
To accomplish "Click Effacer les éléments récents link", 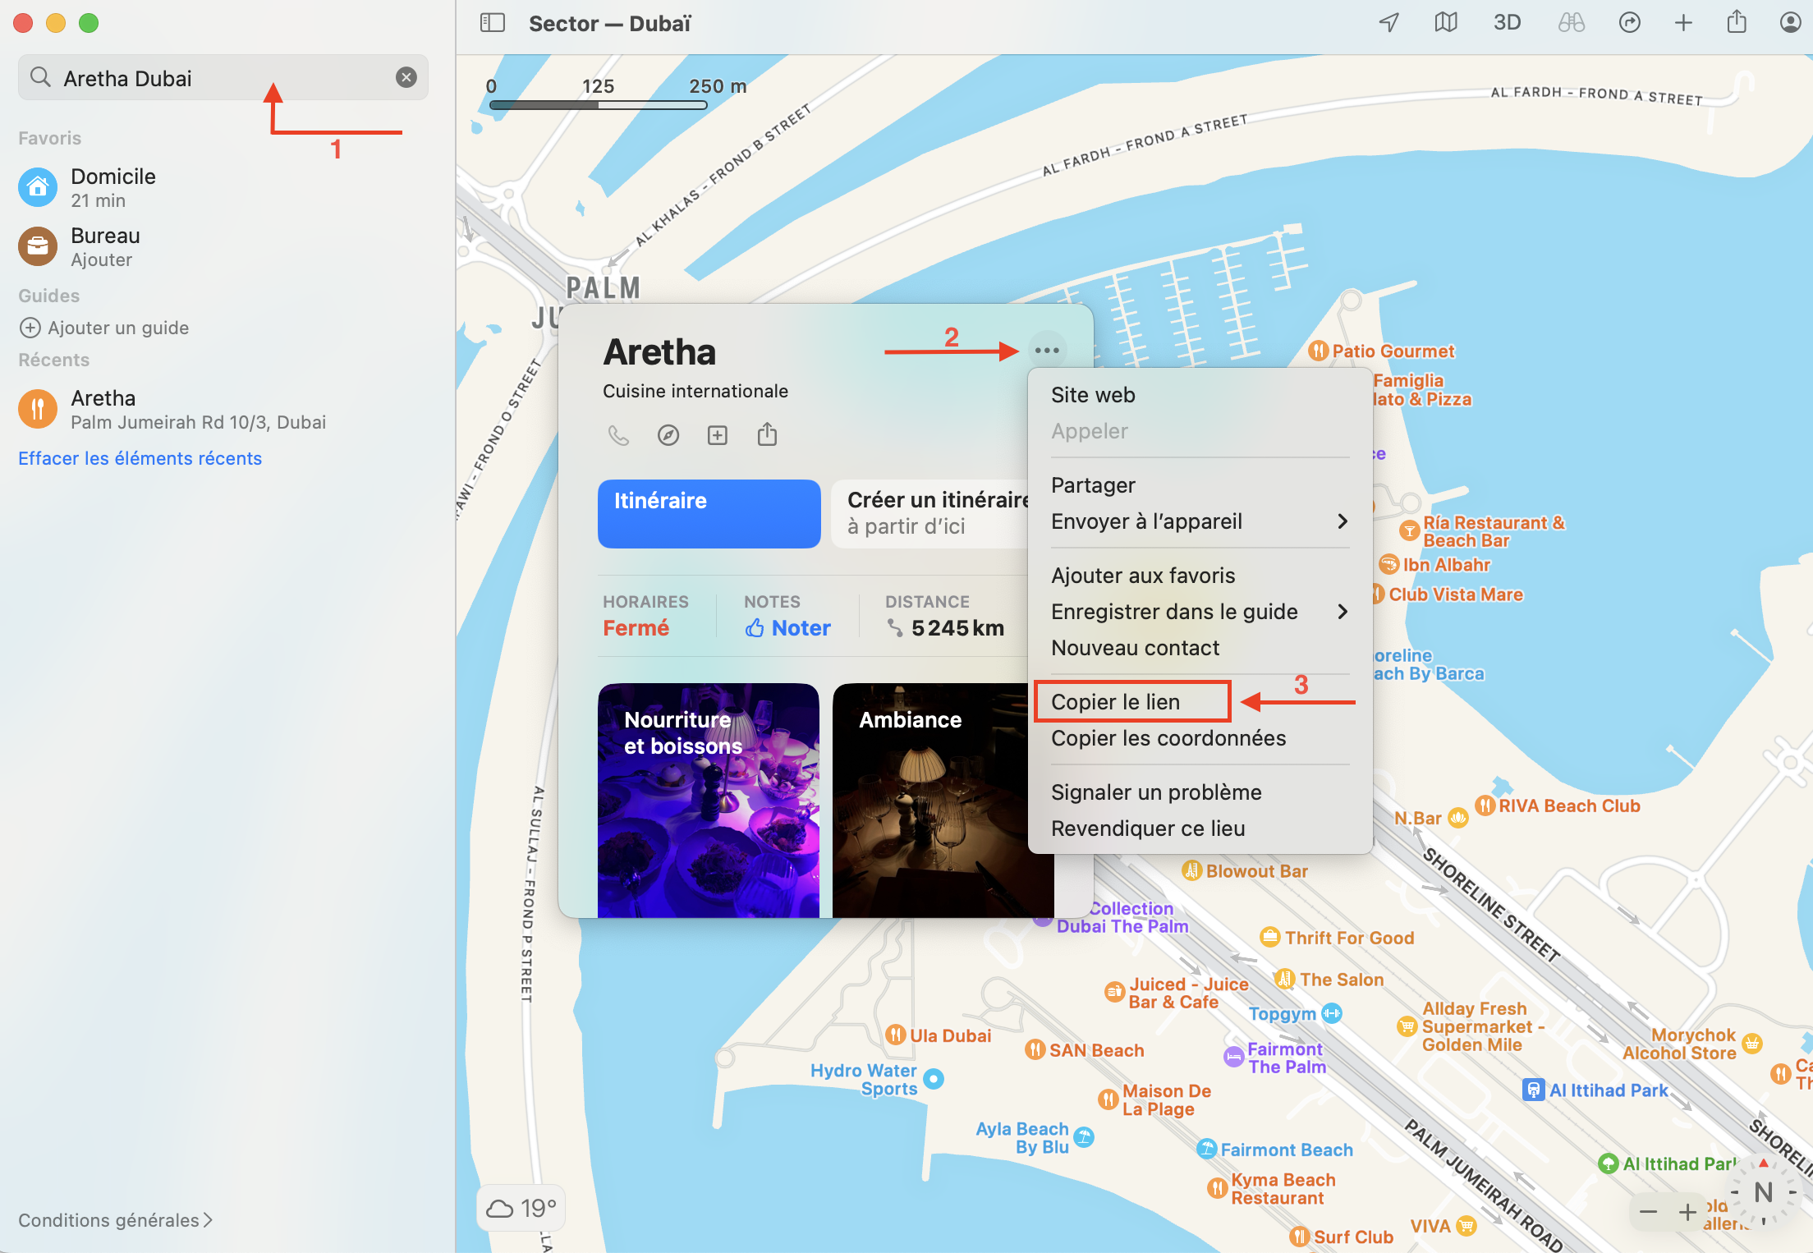I will 140,458.
